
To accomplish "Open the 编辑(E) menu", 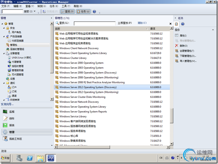I will tap(18, 6).
